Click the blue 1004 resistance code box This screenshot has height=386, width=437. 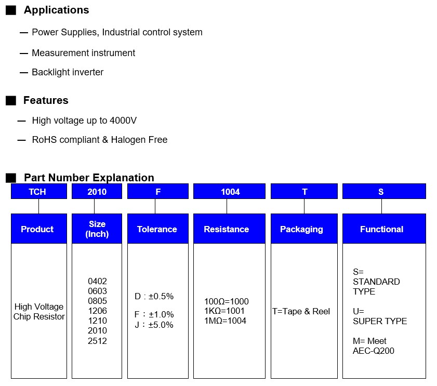click(x=230, y=192)
